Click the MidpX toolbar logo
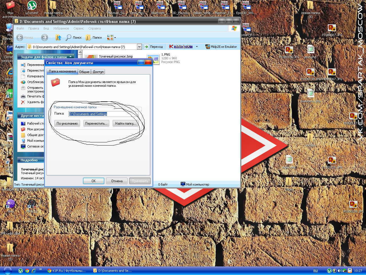366x275 pixels. coord(181,47)
